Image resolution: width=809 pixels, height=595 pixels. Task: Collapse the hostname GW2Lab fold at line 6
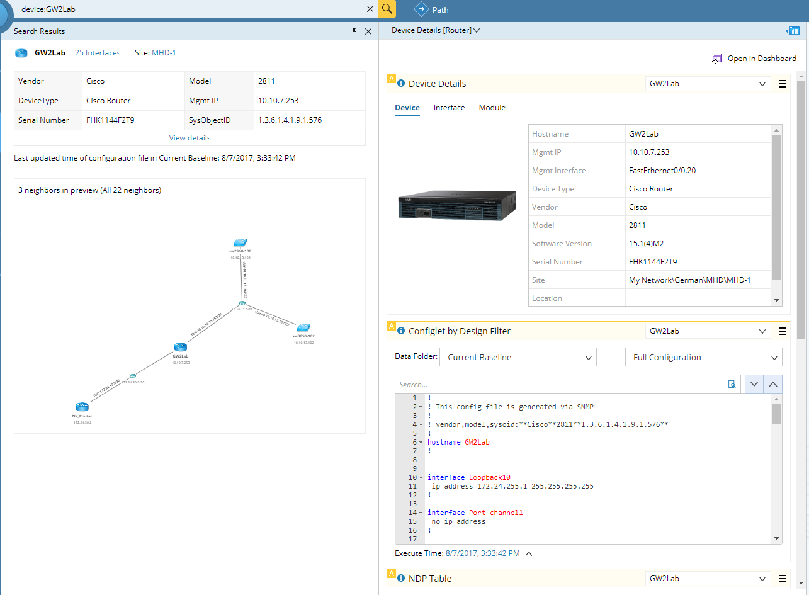pos(421,442)
